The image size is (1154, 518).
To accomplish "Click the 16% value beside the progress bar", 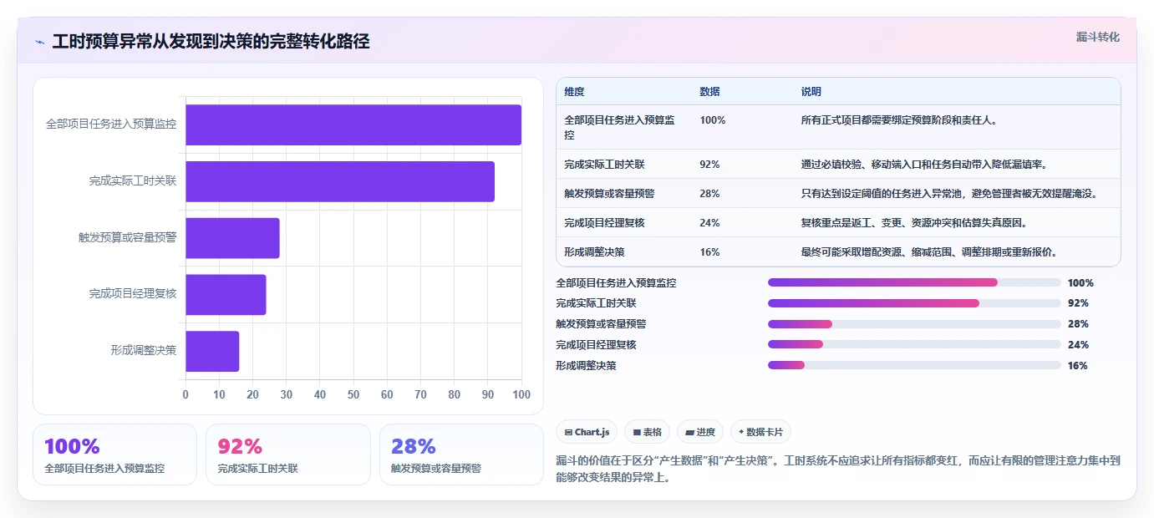I will pyautogui.click(x=1077, y=366).
